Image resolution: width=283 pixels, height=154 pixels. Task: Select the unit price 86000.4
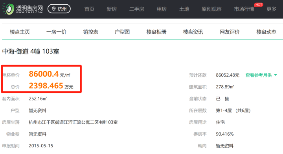(x=44, y=74)
